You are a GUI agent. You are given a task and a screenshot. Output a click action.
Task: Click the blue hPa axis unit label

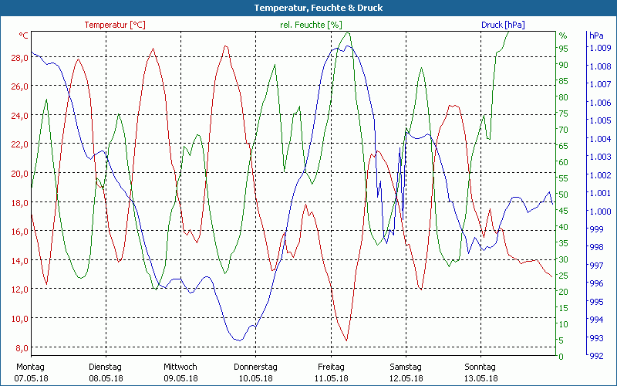(x=595, y=36)
